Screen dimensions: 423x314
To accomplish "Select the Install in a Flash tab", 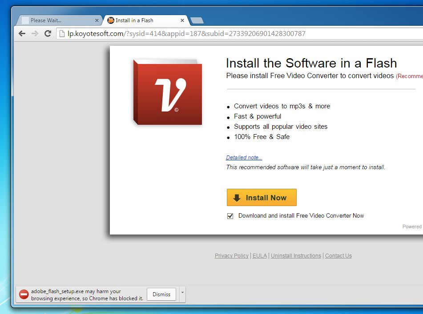I will 138,20.
